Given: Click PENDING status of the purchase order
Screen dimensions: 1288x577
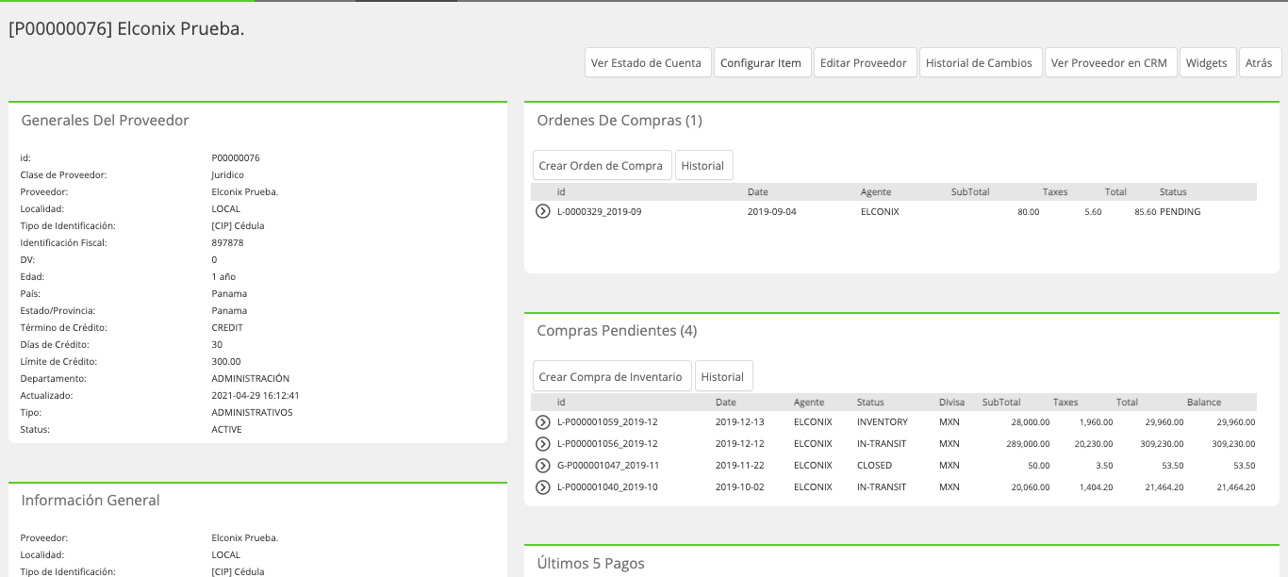Looking at the screenshot, I should 1181,212.
